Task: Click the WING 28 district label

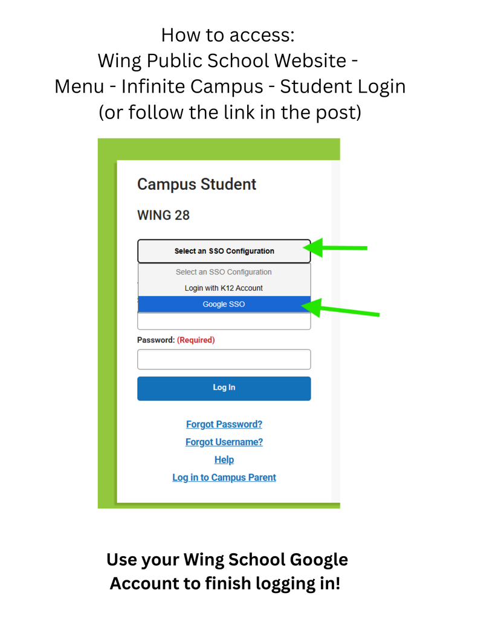Action: [163, 215]
